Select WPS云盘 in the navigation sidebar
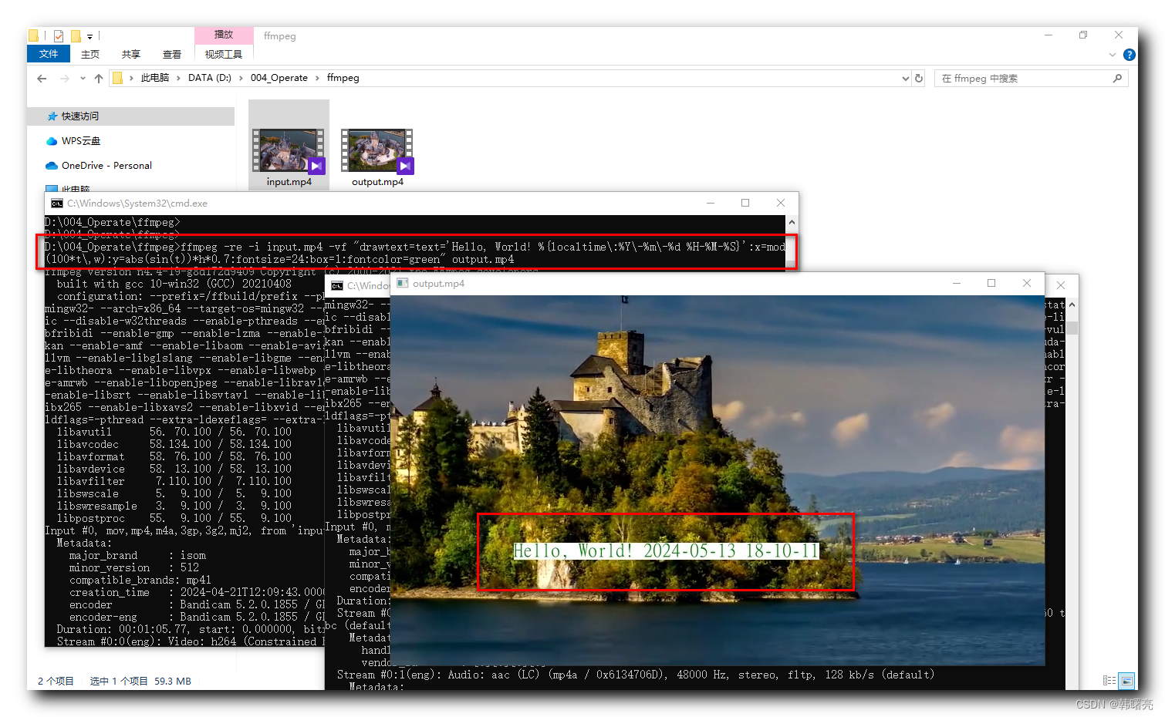1165x717 pixels. (79, 140)
